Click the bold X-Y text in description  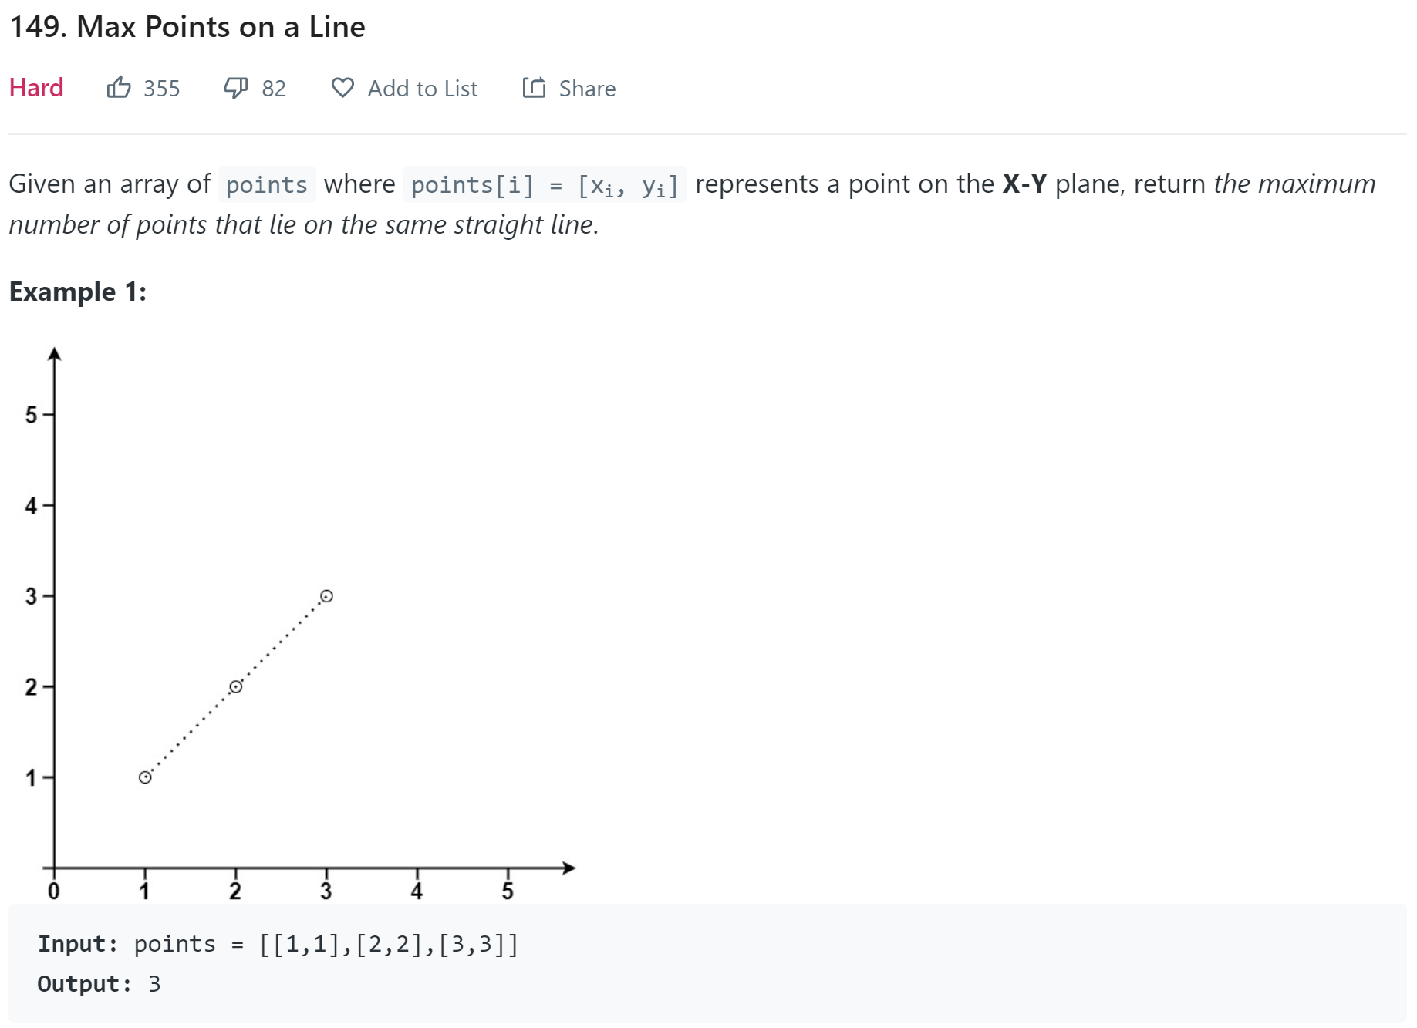pyautogui.click(x=1024, y=184)
